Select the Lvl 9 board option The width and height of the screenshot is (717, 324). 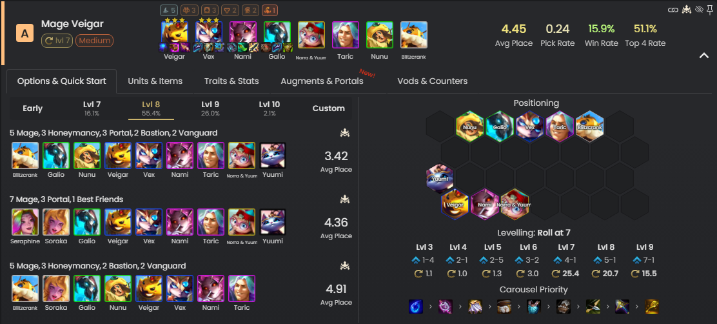[210, 108]
